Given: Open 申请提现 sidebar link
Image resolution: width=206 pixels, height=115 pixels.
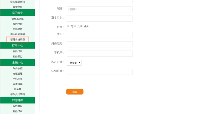Looking at the screenshot, I should tap(17, 84).
